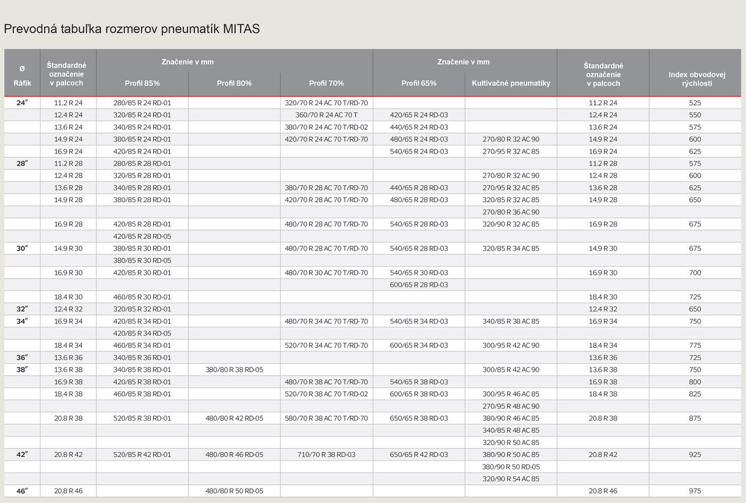746x503 pixels.
Task: Select the speed index value 975
Action: point(696,491)
